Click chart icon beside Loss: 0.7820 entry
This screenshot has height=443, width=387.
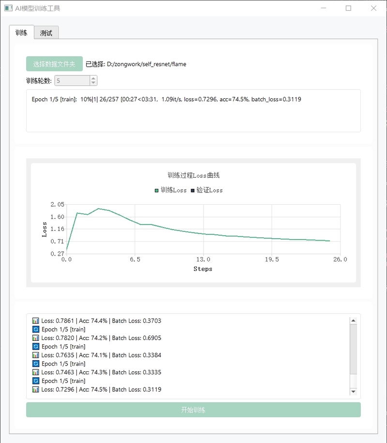pyautogui.click(x=36, y=338)
